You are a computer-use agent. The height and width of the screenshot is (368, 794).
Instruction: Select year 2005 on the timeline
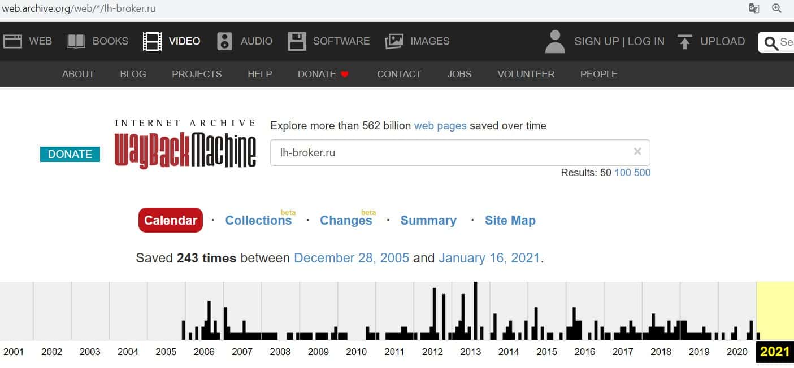point(166,352)
